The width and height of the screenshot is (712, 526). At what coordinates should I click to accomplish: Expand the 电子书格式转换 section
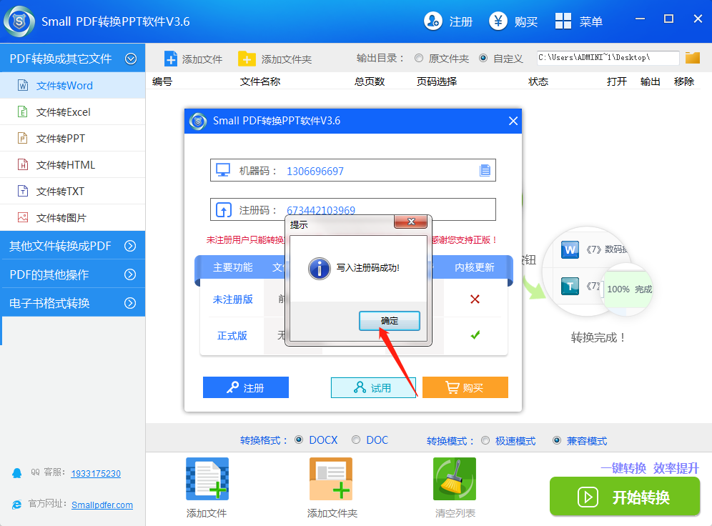click(71, 302)
